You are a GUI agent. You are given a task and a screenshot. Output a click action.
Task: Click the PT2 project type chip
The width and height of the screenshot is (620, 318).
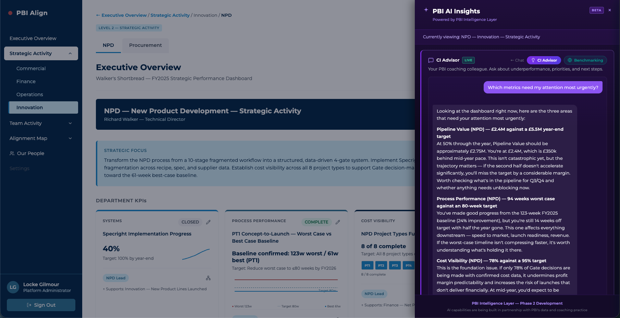coord(381,265)
